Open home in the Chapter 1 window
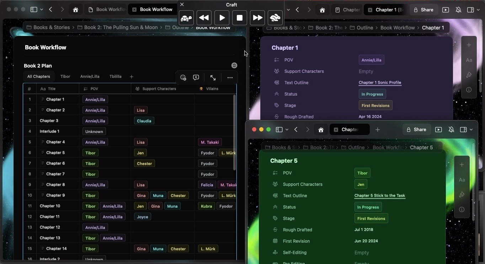The height and width of the screenshot is (264, 485). (322, 10)
